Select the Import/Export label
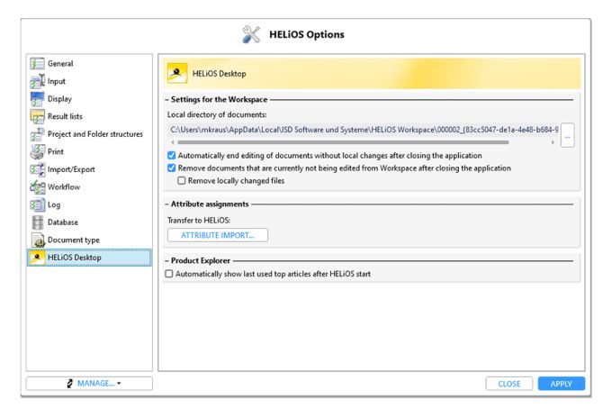The height and width of the screenshot is (408, 612). pyautogui.click(x=71, y=169)
